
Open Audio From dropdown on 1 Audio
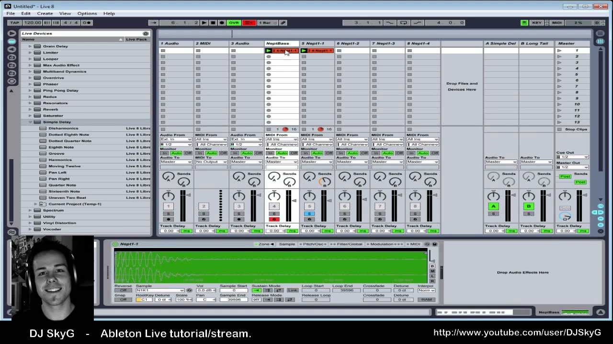176,140
